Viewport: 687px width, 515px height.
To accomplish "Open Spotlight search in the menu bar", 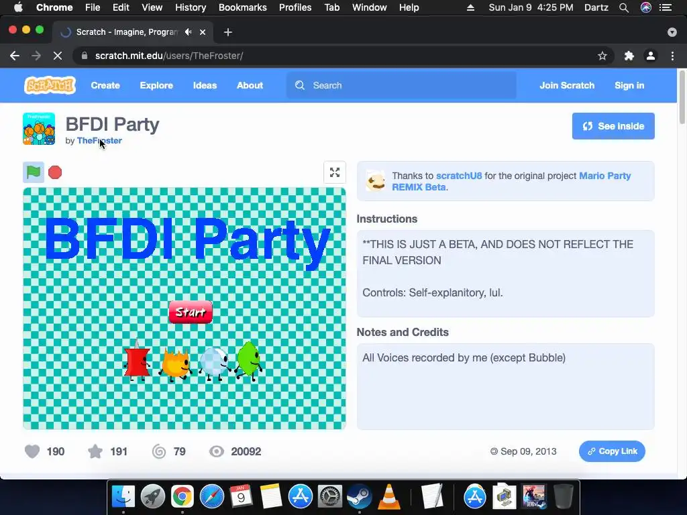I will click(x=624, y=7).
